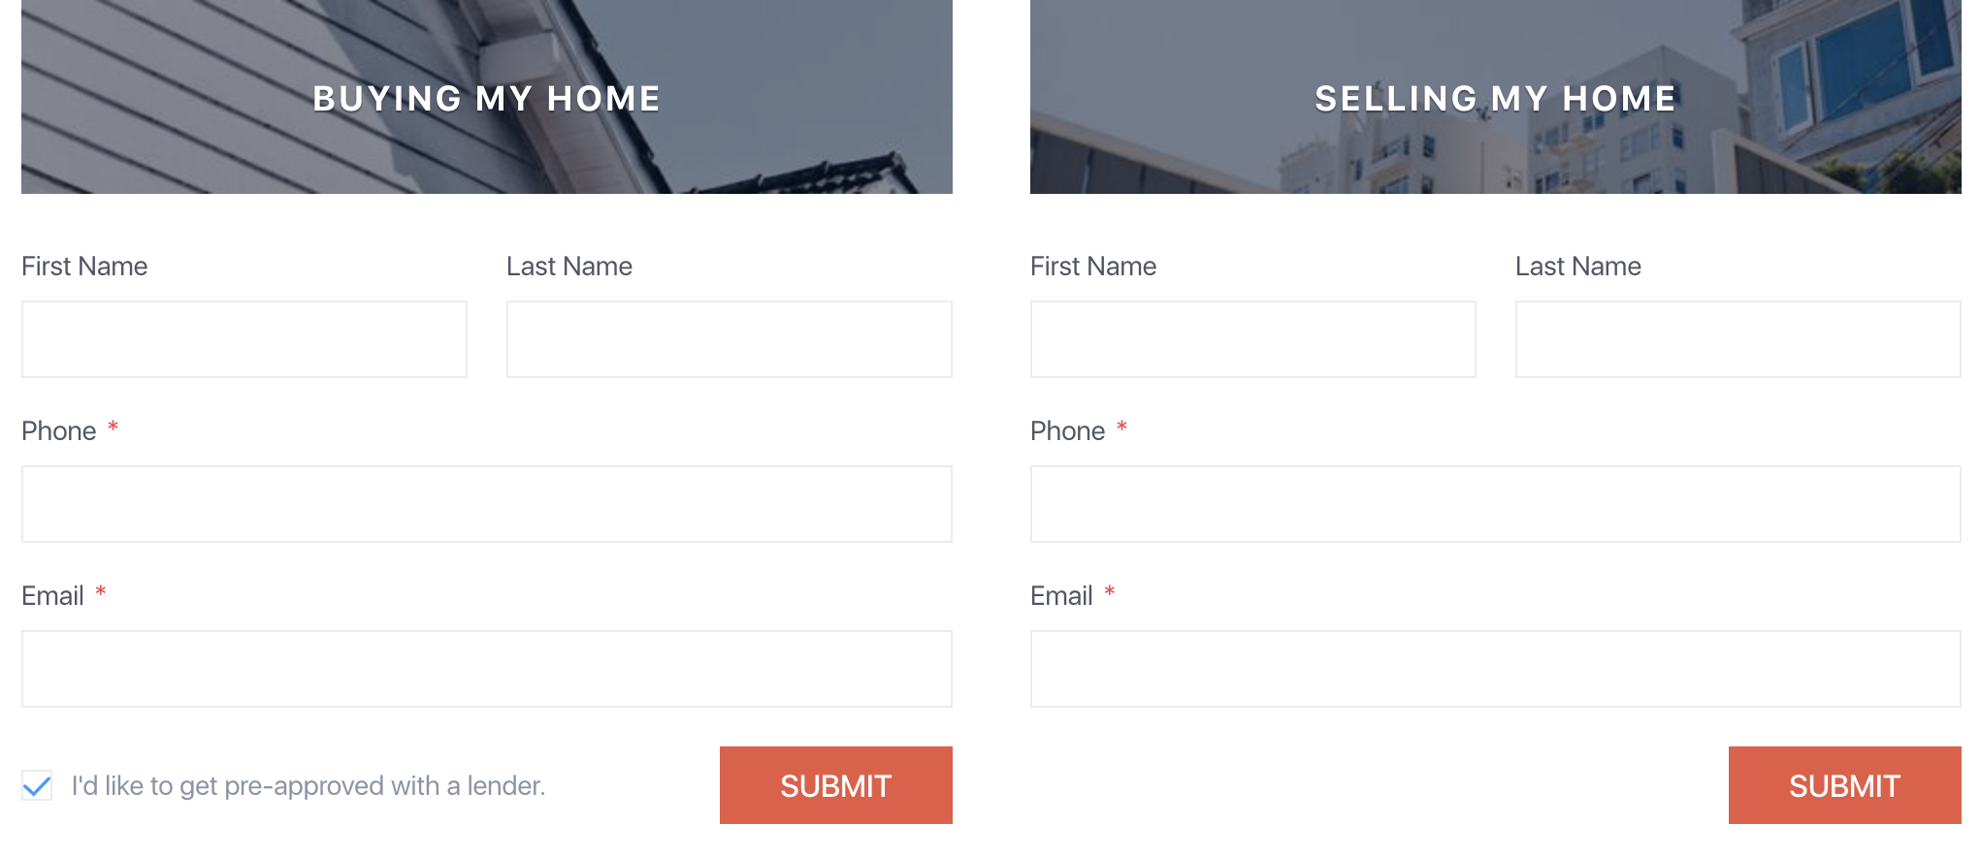Screen dimensions: 1981x855
Task: Click the Last Name field in the buying form
Action: click(x=728, y=338)
